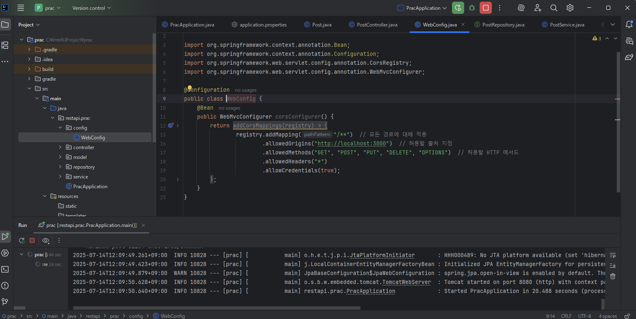
Task: Open the AI chat tool window on right stripe
Action: point(629,41)
